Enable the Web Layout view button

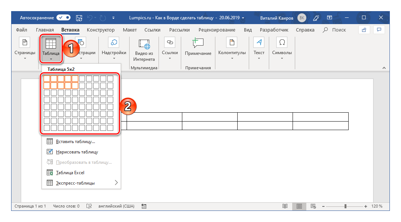point(313,206)
